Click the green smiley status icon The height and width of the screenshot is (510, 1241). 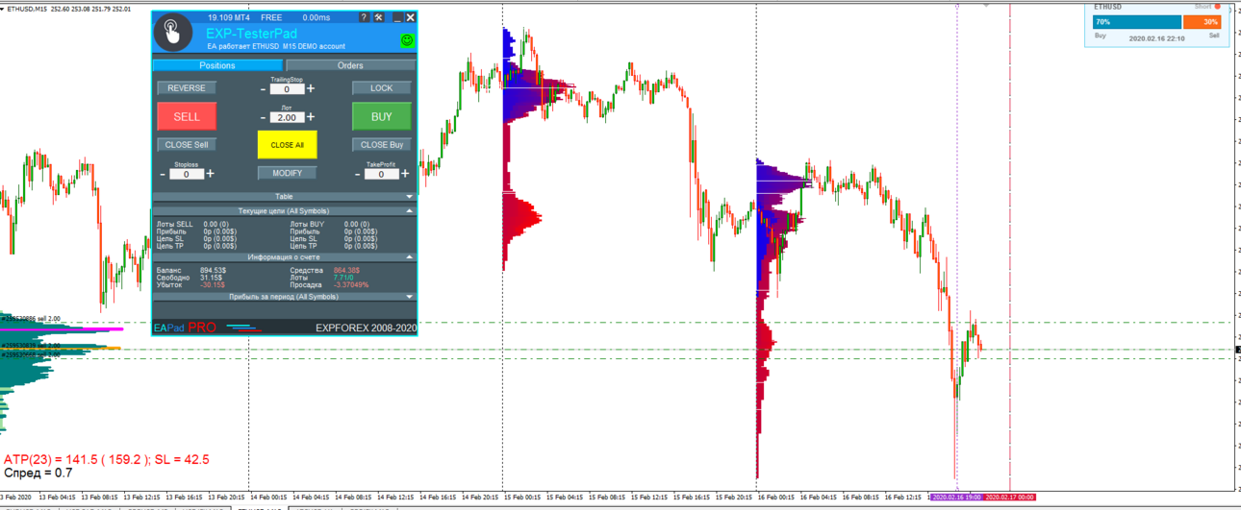click(407, 40)
